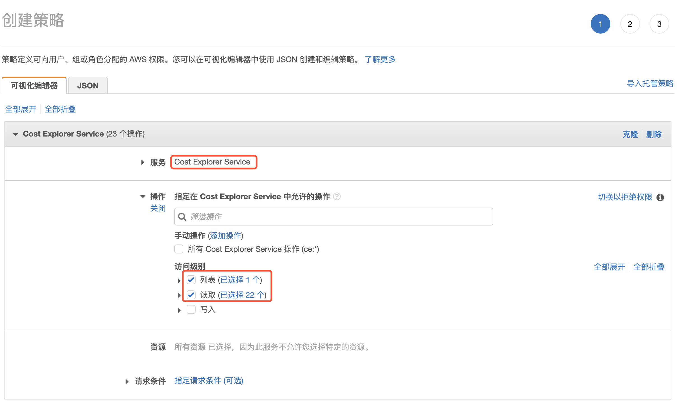This screenshot has height=409, width=677.
Task: Click the 所有资源 text in 资源 row
Action: tap(190, 347)
